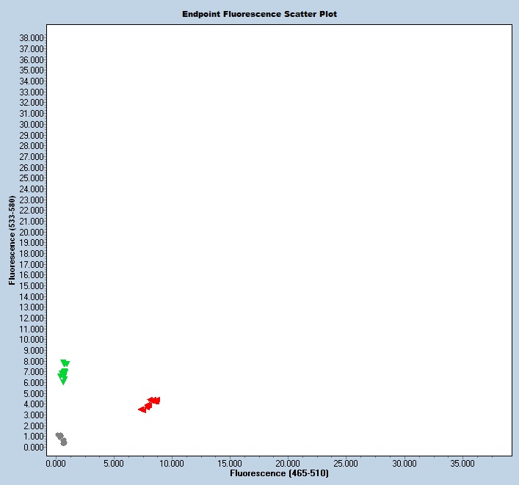Screen dimensions: 519x485
Task: Click the 20.000 tick on the x-axis
Action: (288, 464)
